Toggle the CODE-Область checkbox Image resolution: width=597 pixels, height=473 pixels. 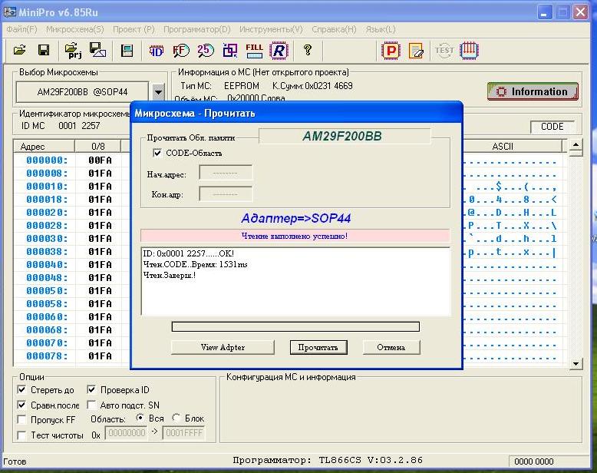(157, 153)
